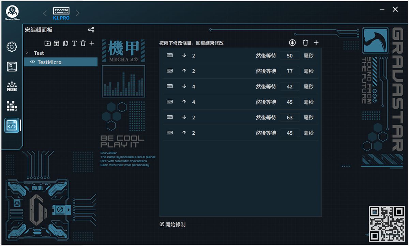Click 開始錄制 to start macro recording
Viewport: 409px width, 246px height.
click(x=173, y=225)
